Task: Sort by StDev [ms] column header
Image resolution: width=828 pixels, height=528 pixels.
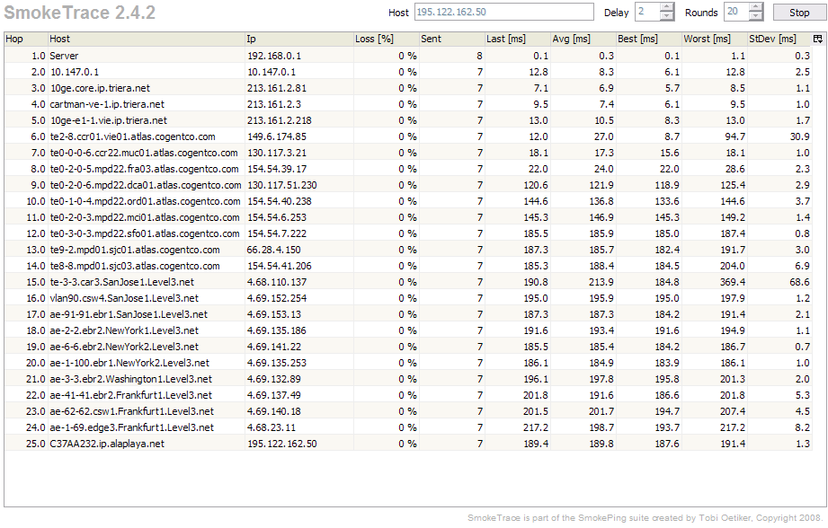Action: click(779, 39)
